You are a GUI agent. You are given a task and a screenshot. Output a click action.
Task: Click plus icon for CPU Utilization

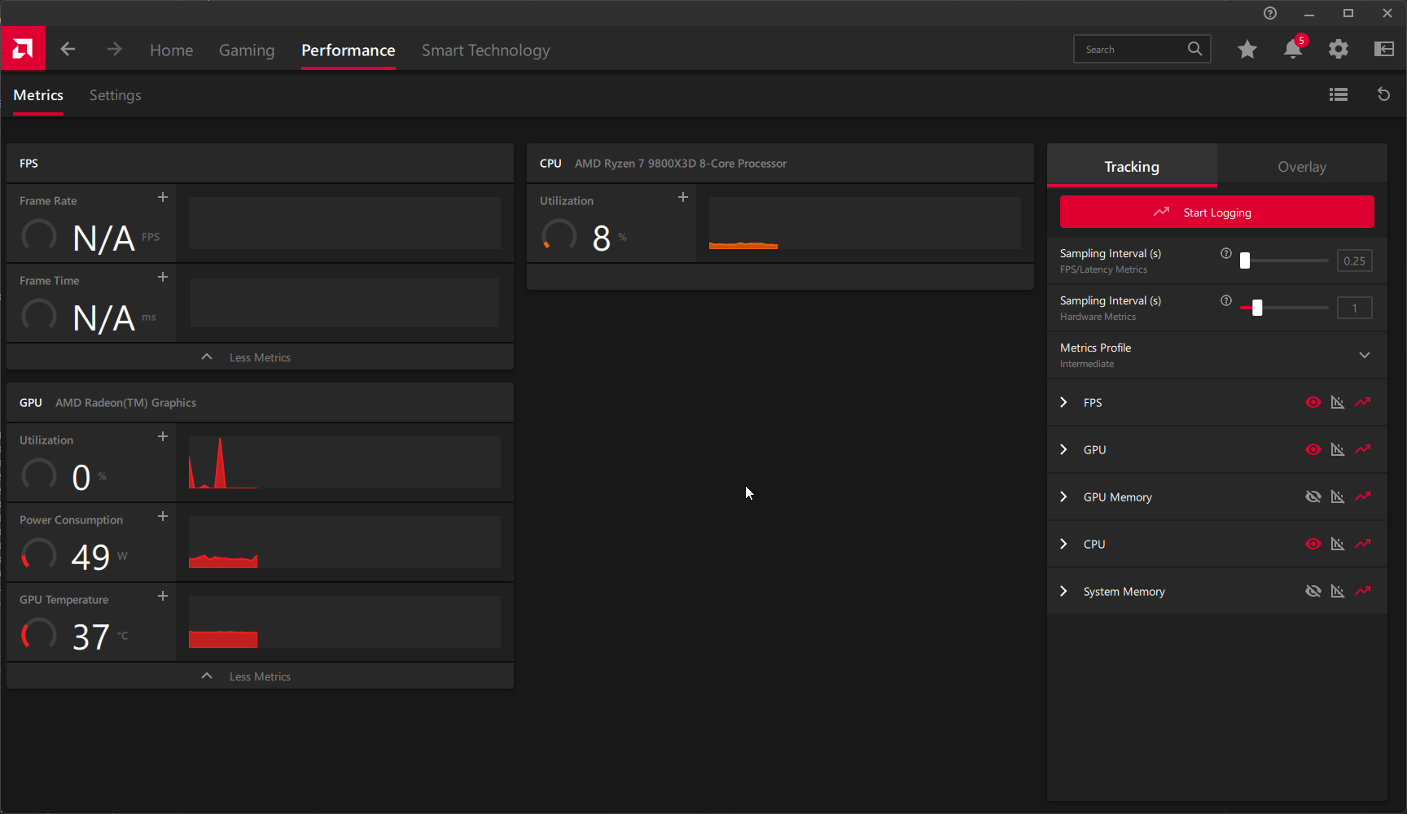(x=683, y=197)
